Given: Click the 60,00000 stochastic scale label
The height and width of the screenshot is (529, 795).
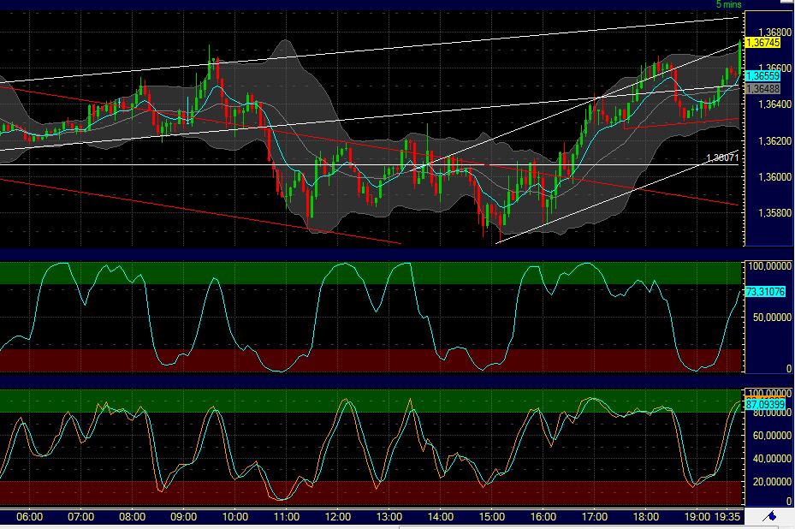Looking at the screenshot, I should coord(772,436).
